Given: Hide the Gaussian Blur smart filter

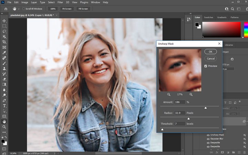Looking at the screenshot, I should coord(208,139).
